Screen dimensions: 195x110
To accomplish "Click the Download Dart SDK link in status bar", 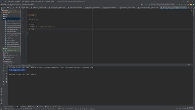I will pyautogui.click(x=68, y=109).
